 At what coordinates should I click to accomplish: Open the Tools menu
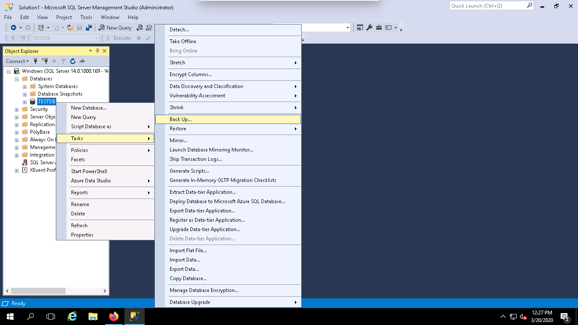tap(86, 17)
